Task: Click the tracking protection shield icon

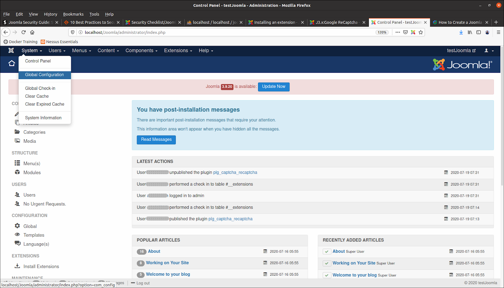Action: click(73, 32)
